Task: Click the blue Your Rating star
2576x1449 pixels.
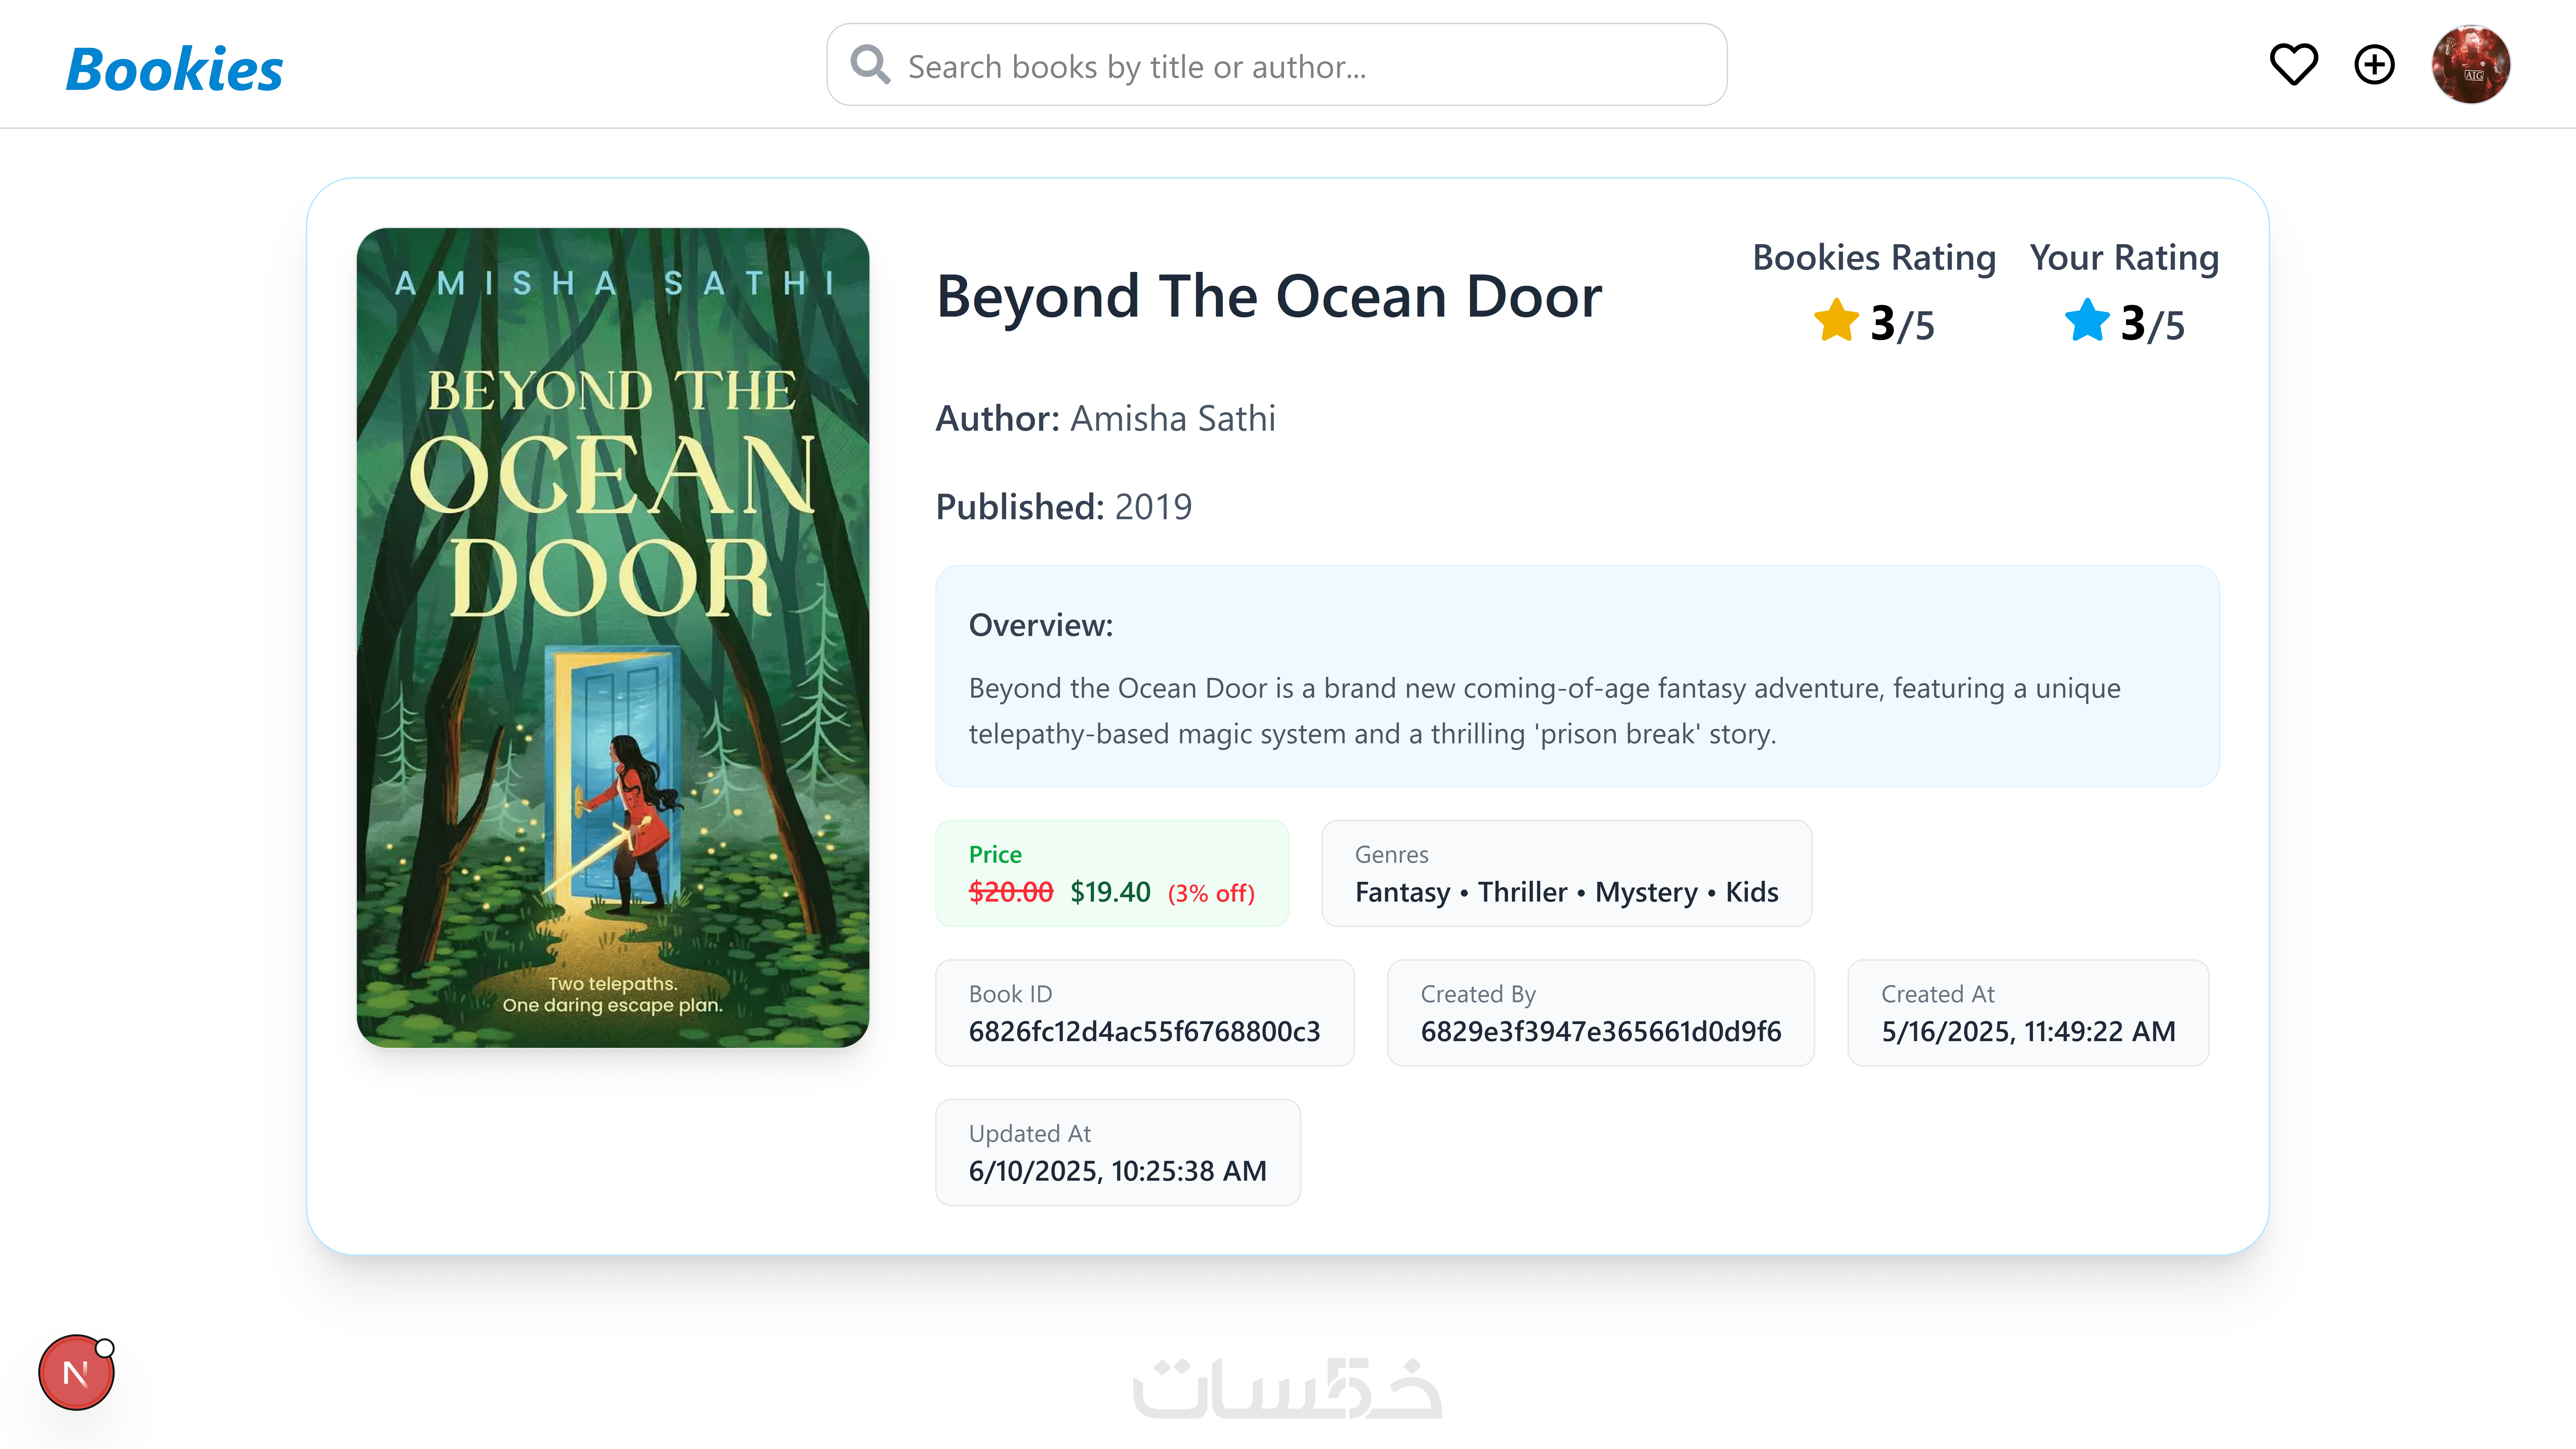Action: pos(2087,322)
